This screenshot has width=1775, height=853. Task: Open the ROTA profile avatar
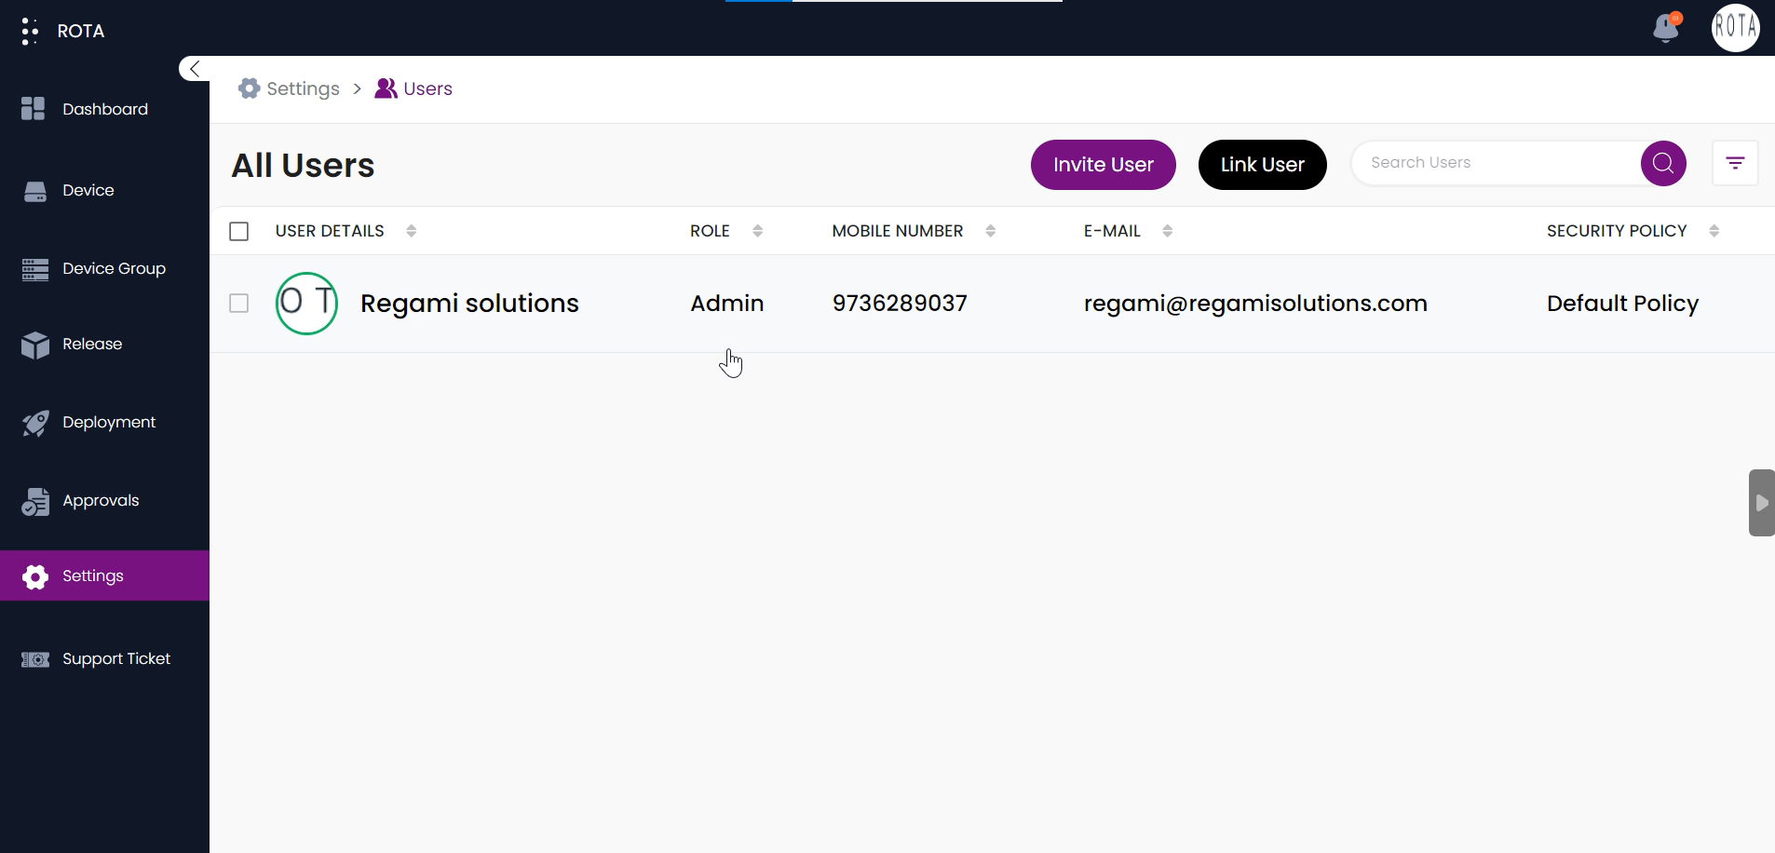[x=1735, y=28]
